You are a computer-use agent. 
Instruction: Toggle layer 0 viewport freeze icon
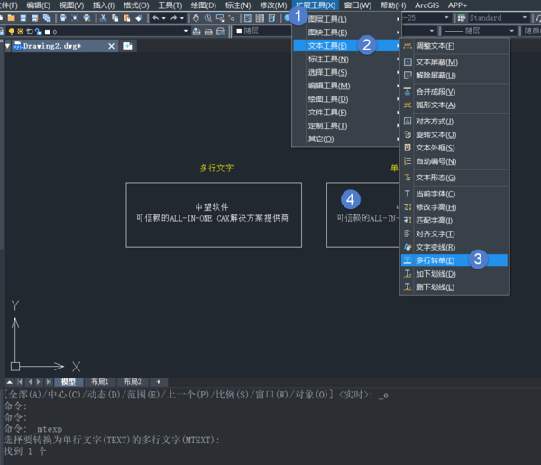(30, 32)
